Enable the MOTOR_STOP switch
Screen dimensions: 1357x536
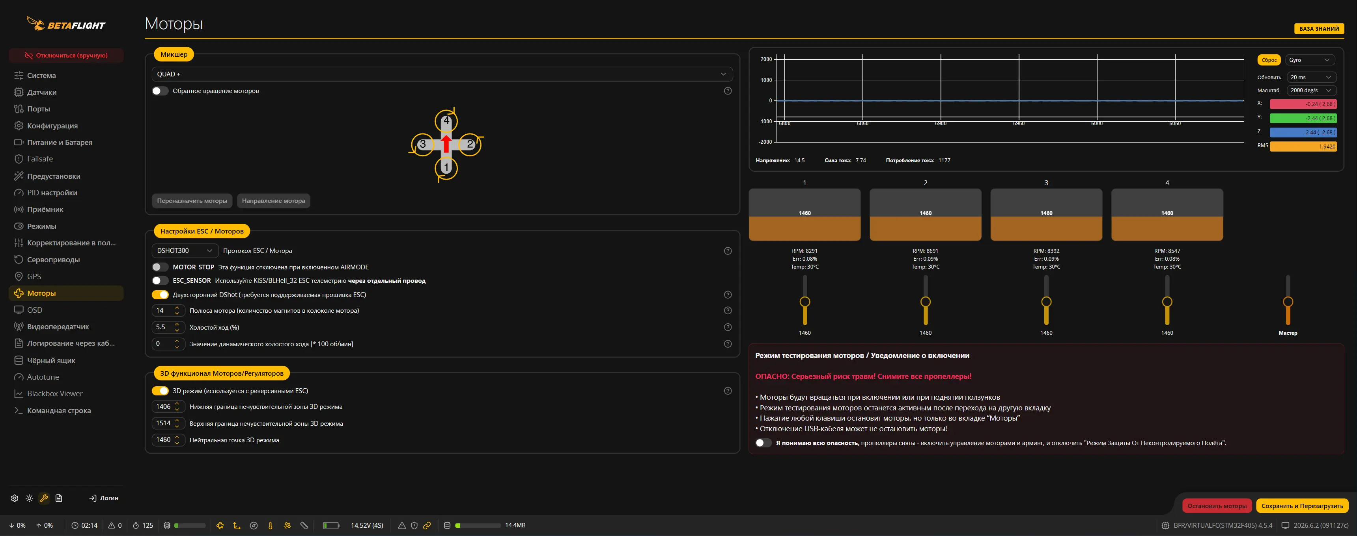[160, 267]
